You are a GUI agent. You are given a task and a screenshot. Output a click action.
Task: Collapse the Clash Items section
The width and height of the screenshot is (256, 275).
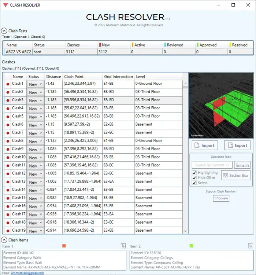(x=4, y=240)
